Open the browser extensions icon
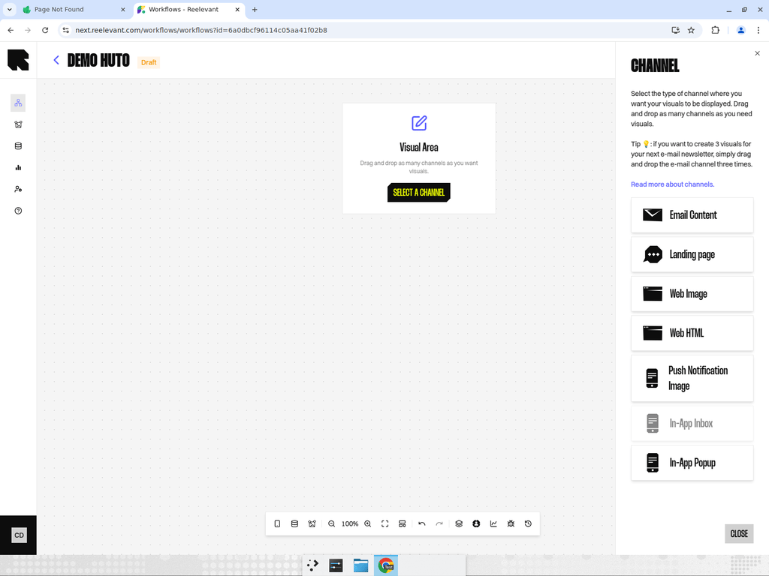The height and width of the screenshot is (576, 769). pos(716,30)
